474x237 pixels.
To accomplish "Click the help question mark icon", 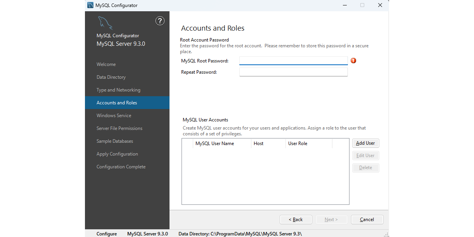I will click(x=160, y=21).
